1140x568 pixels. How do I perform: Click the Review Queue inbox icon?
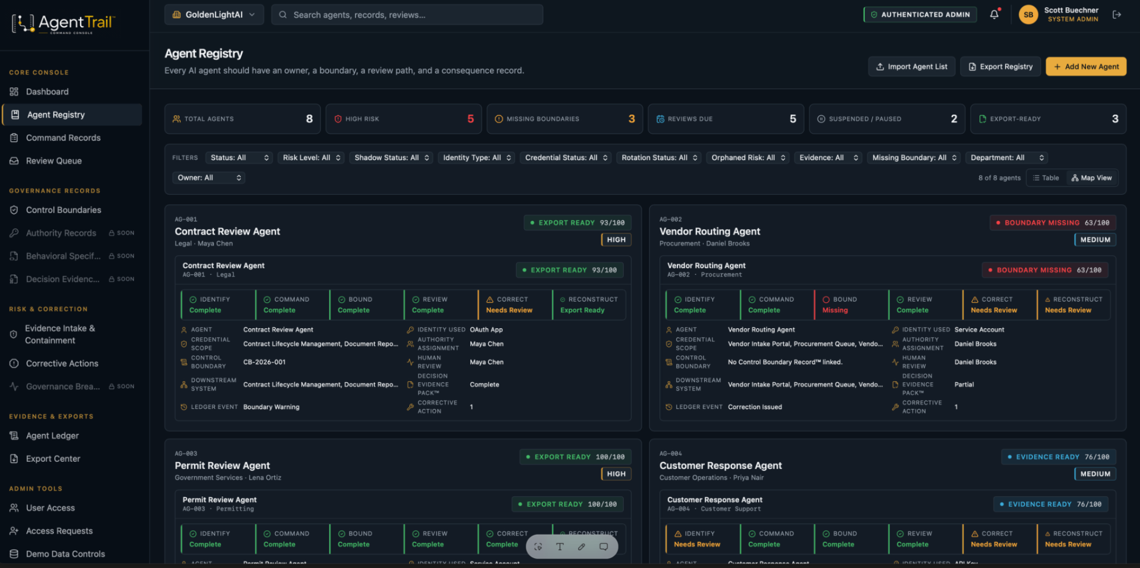[x=14, y=161]
